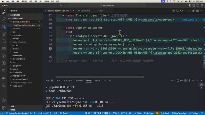Open Explorer more actions ellipsis

click(x=39, y=11)
